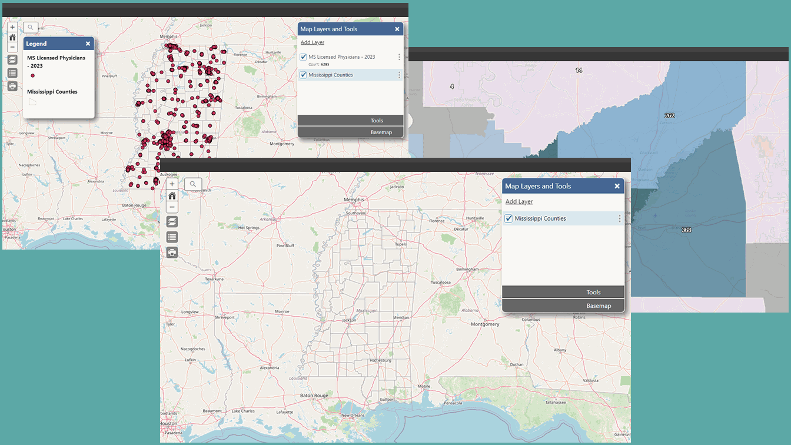
Task: Click the red physician symbol in the Legend
Action: click(33, 75)
